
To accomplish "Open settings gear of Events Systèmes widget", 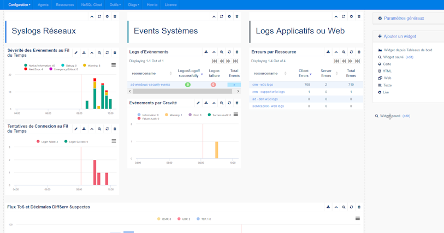I will [229, 17].
